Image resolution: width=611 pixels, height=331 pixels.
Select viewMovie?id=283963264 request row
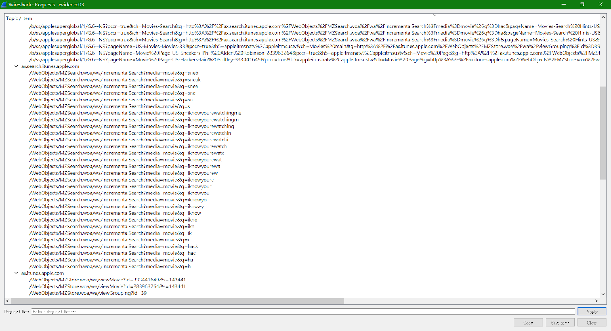point(108,286)
